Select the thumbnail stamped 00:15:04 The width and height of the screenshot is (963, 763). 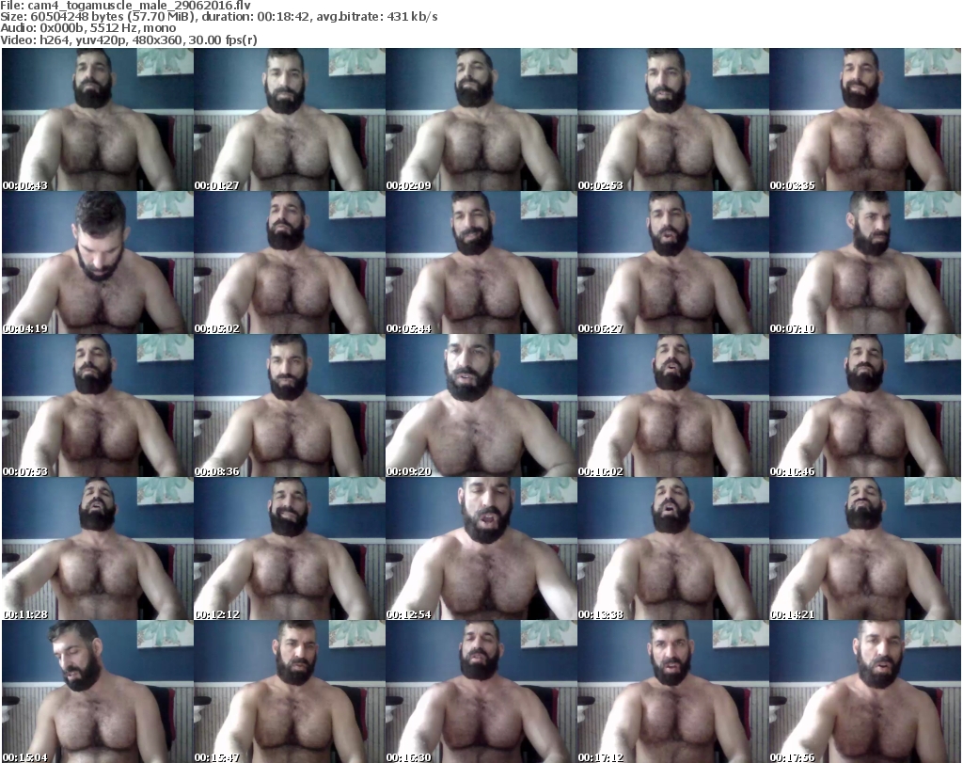tap(98, 691)
